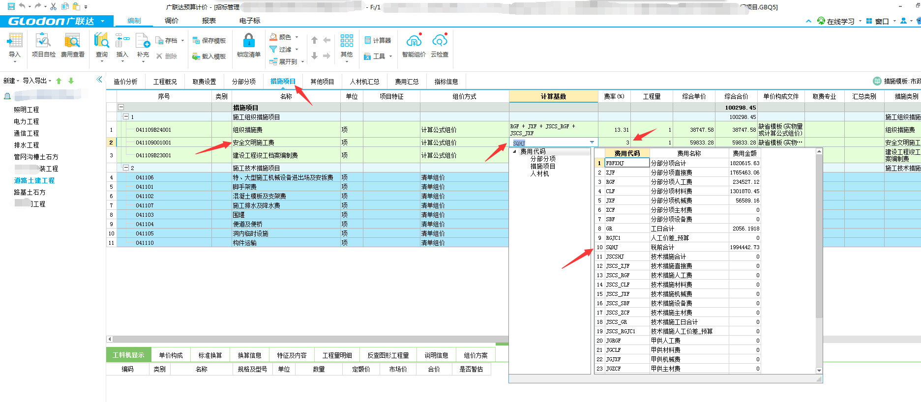Switch to 报表 ribbon tab
This screenshot has width=921, height=402.
point(209,21)
